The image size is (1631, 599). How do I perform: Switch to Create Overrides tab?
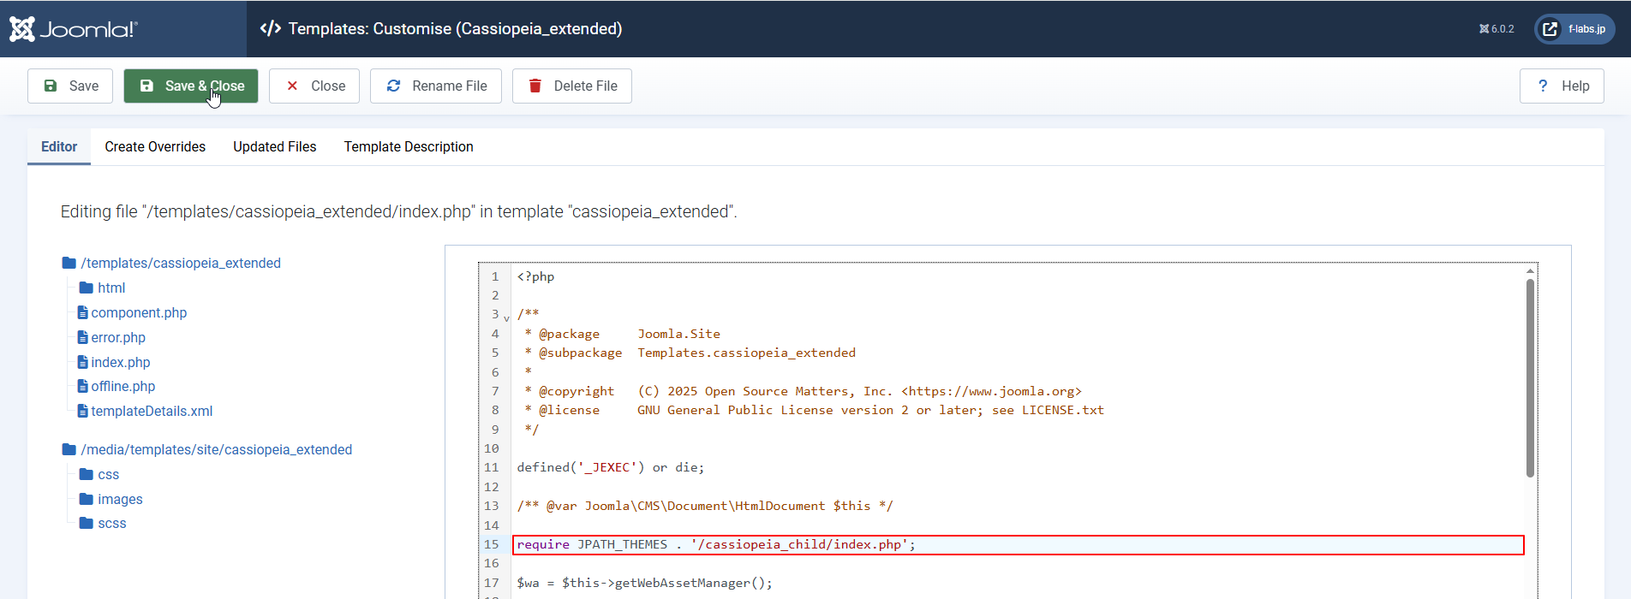[155, 146]
